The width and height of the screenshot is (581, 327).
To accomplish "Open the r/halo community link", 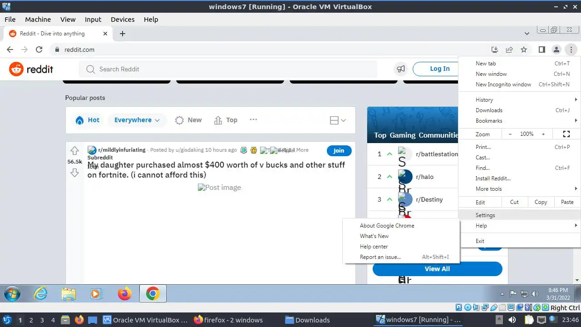I will pyautogui.click(x=425, y=177).
